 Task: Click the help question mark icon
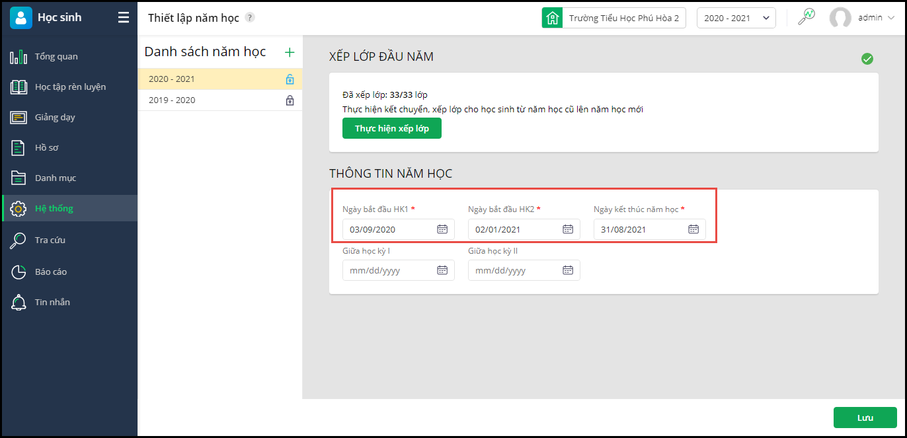pos(250,18)
